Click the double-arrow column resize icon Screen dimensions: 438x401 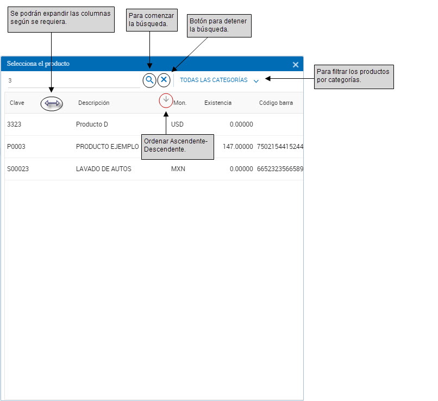pyautogui.click(x=52, y=103)
